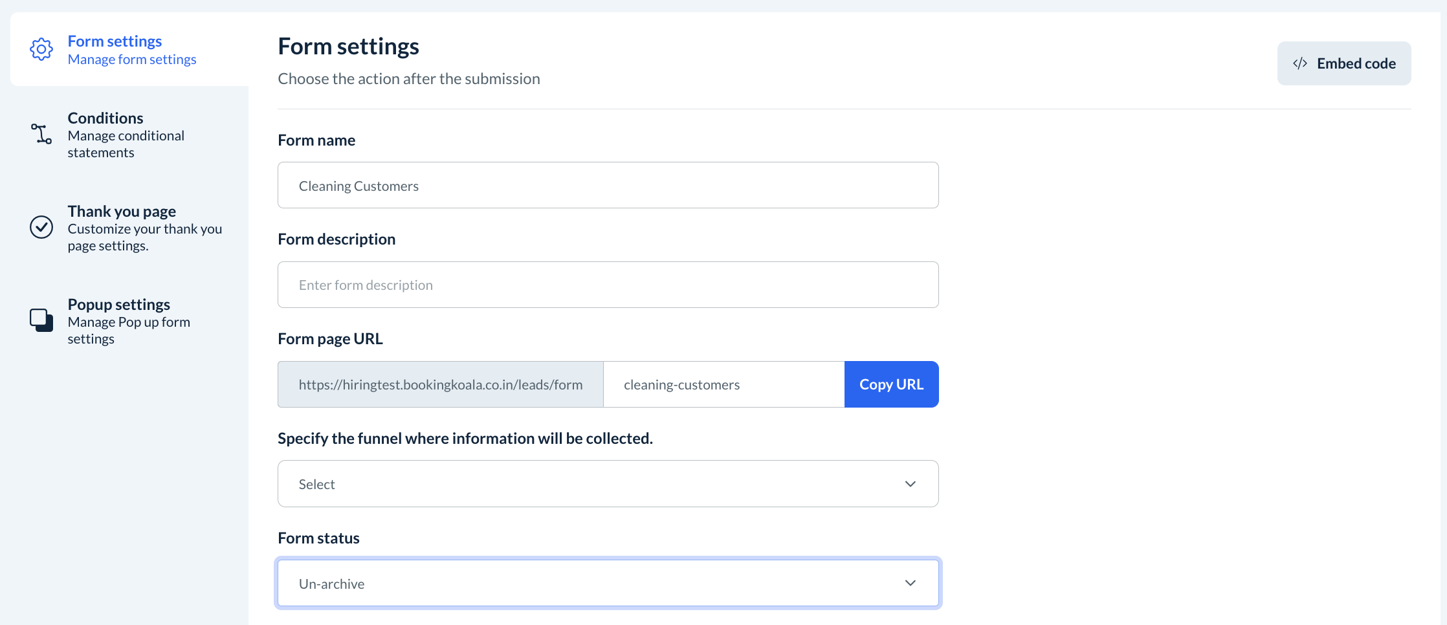This screenshot has height=625, width=1447.
Task: Open the Popup settings tab
Action: tap(119, 305)
